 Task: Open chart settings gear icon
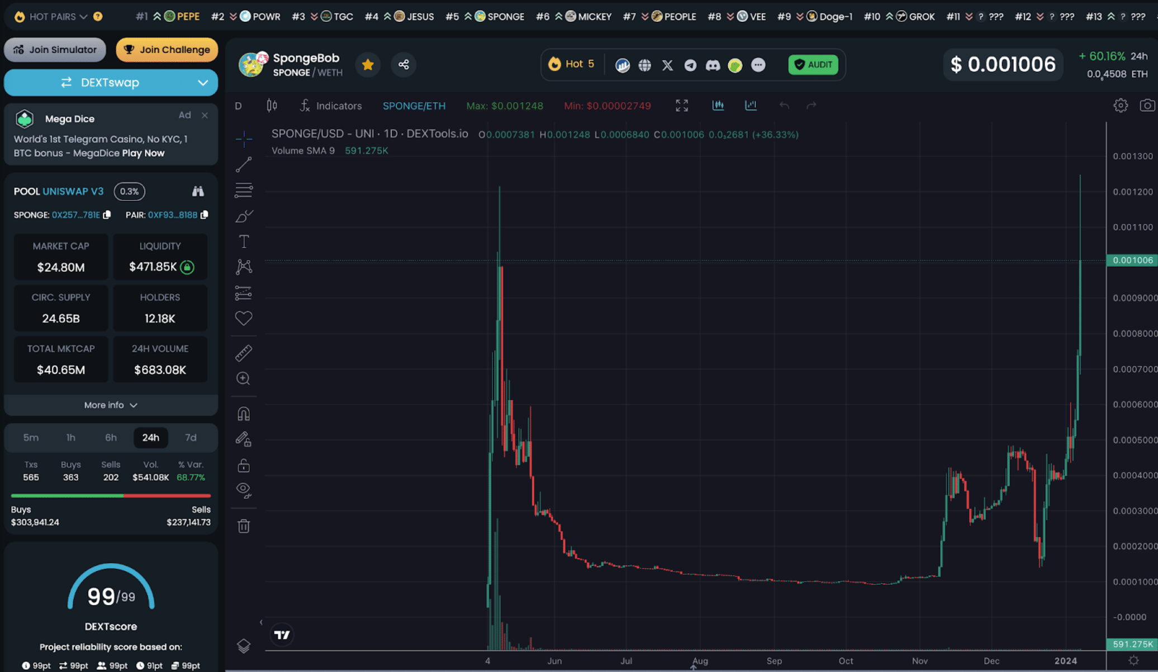pyautogui.click(x=1120, y=105)
